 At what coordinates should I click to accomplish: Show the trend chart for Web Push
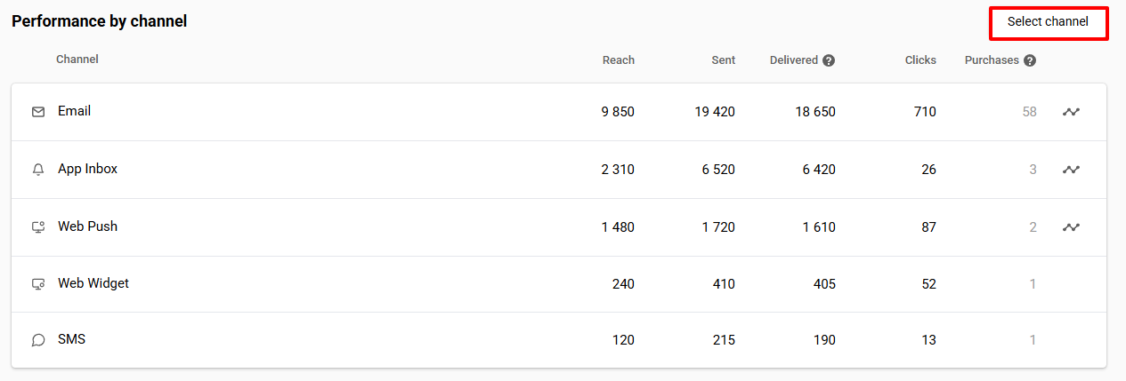pyautogui.click(x=1071, y=227)
